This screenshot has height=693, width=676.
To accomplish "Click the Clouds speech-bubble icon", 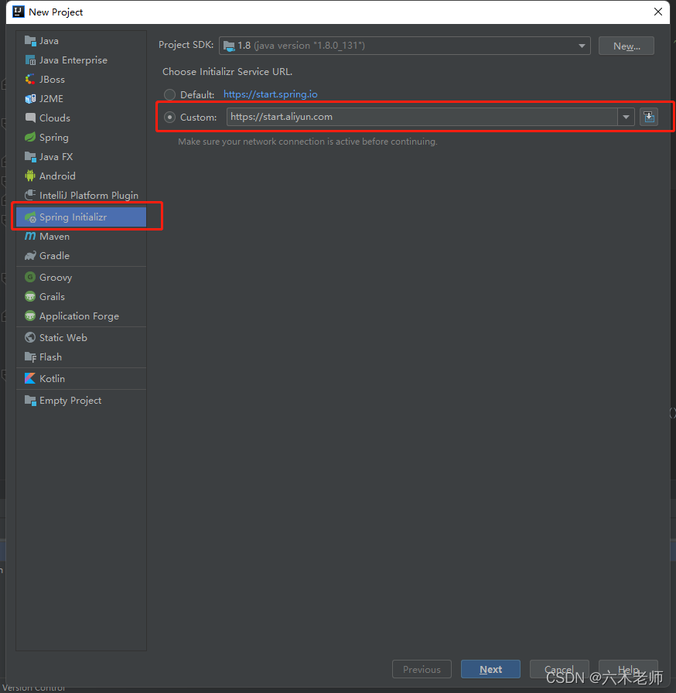I will coord(30,118).
